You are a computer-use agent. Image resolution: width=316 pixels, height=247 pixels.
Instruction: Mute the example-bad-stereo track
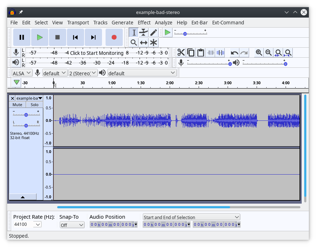coord(17,104)
